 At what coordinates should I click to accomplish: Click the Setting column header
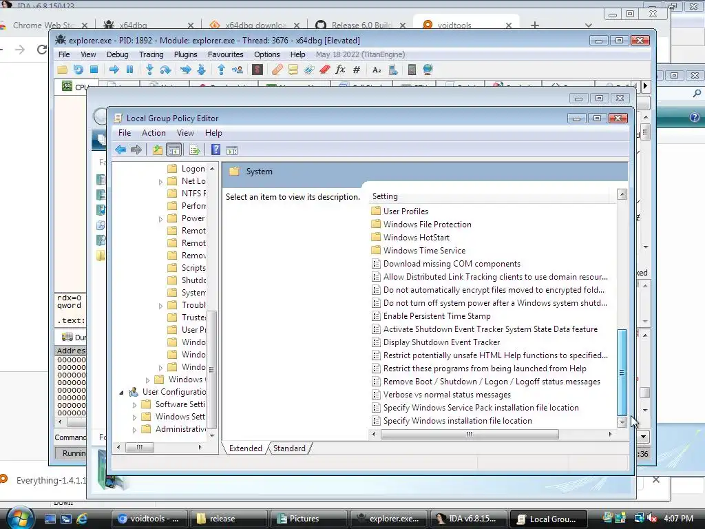pyautogui.click(x=490, y=196)
